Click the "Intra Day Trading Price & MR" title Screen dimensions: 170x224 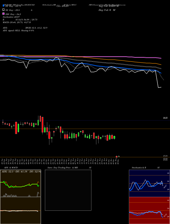pos(63,168)
